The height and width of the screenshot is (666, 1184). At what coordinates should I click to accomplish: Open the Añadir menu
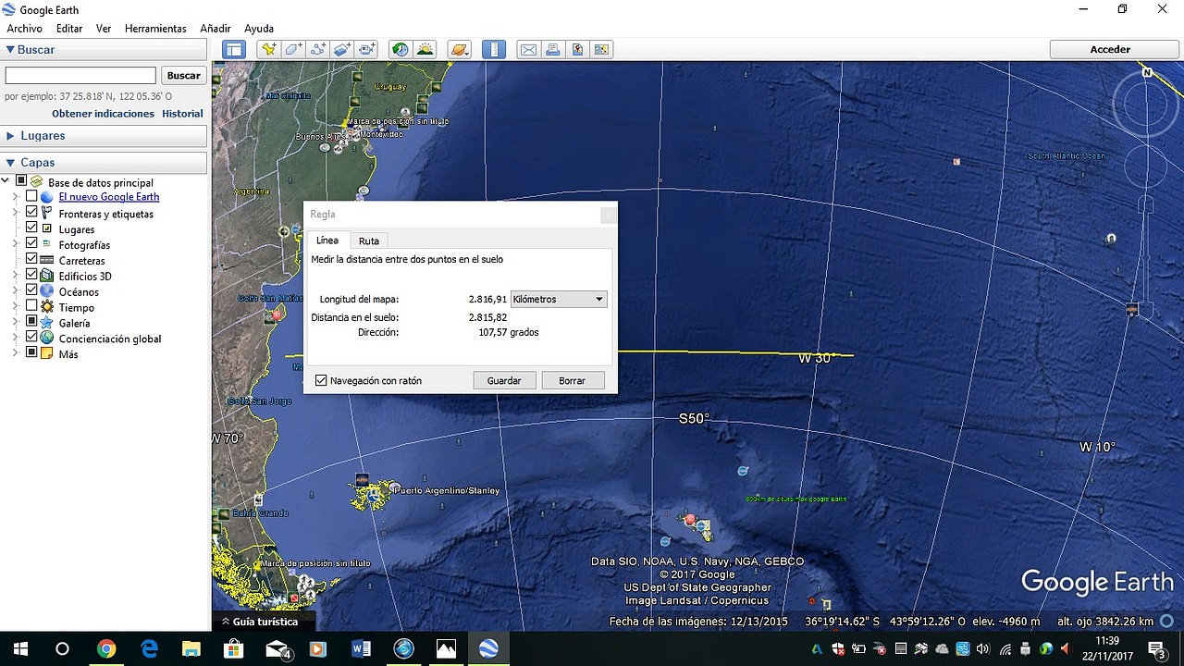(215, 29)
